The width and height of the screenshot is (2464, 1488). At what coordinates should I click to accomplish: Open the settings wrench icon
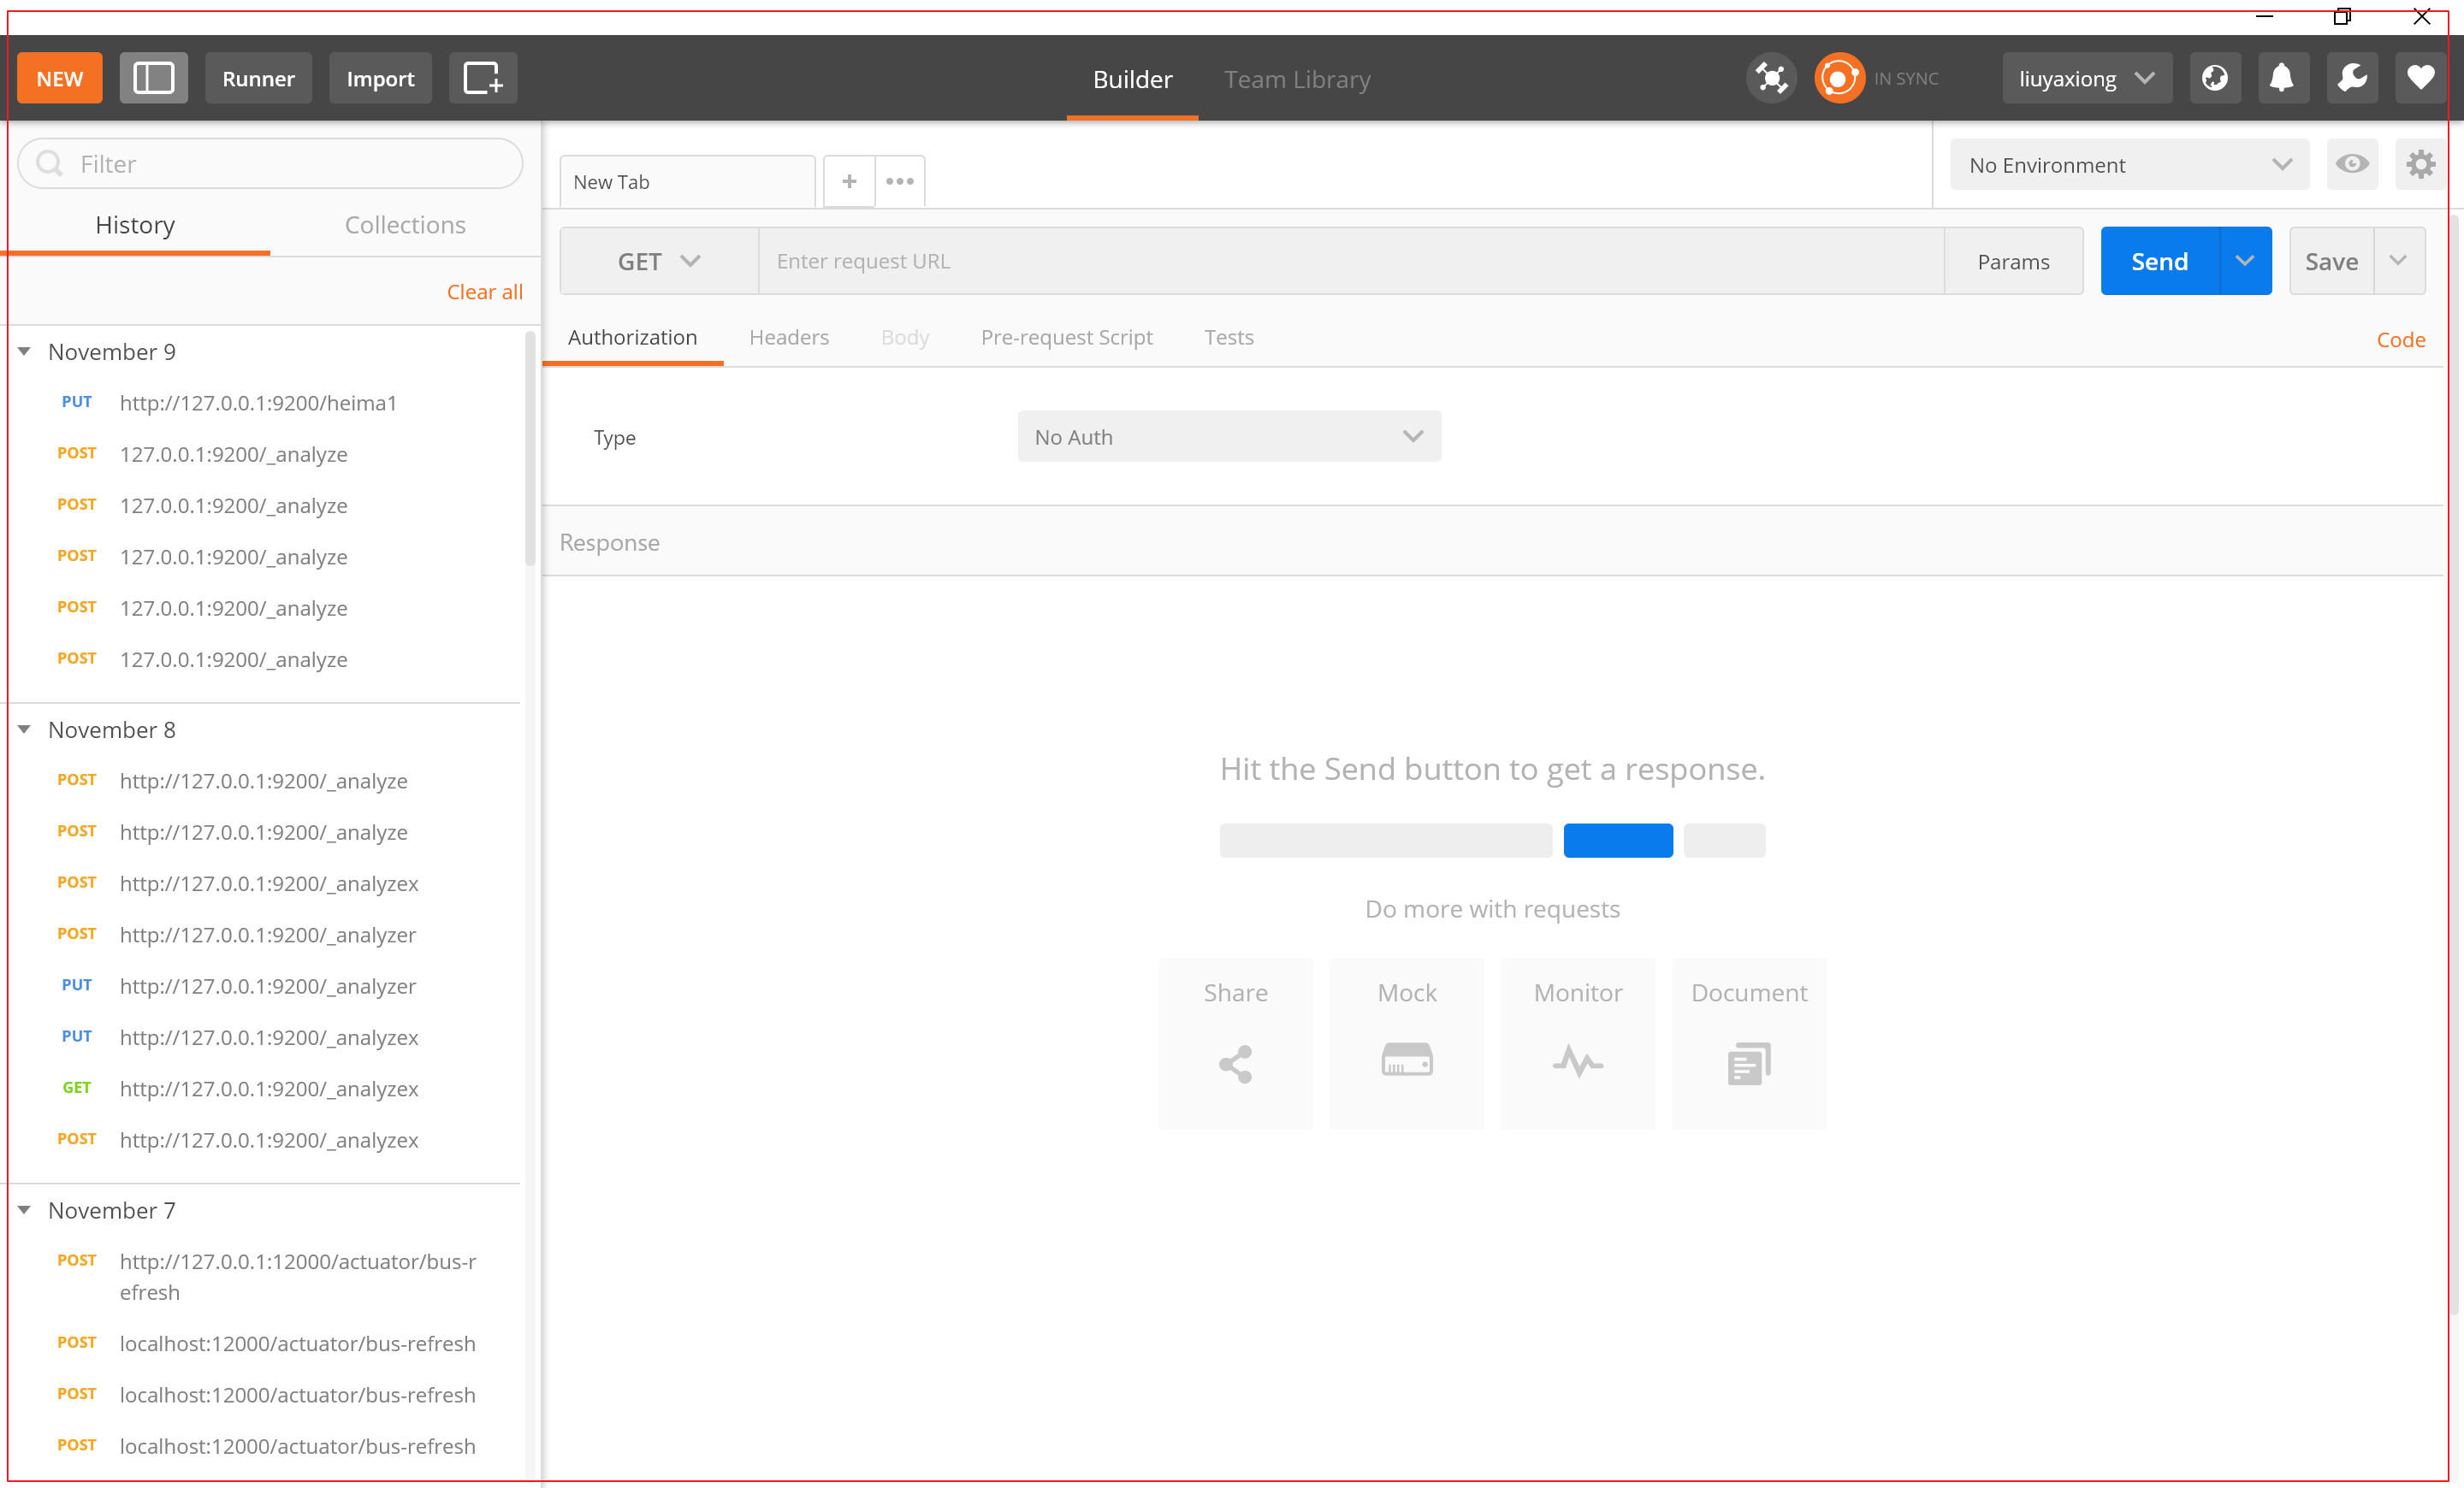(x=2352, y=78)
